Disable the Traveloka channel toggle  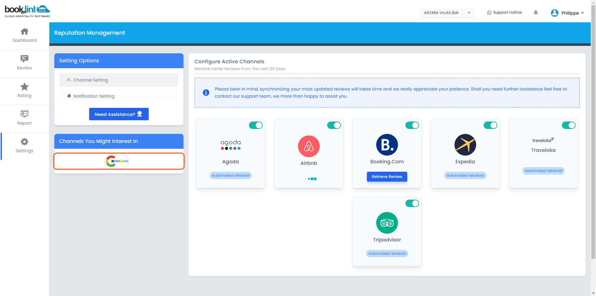[x=569, y=125]
